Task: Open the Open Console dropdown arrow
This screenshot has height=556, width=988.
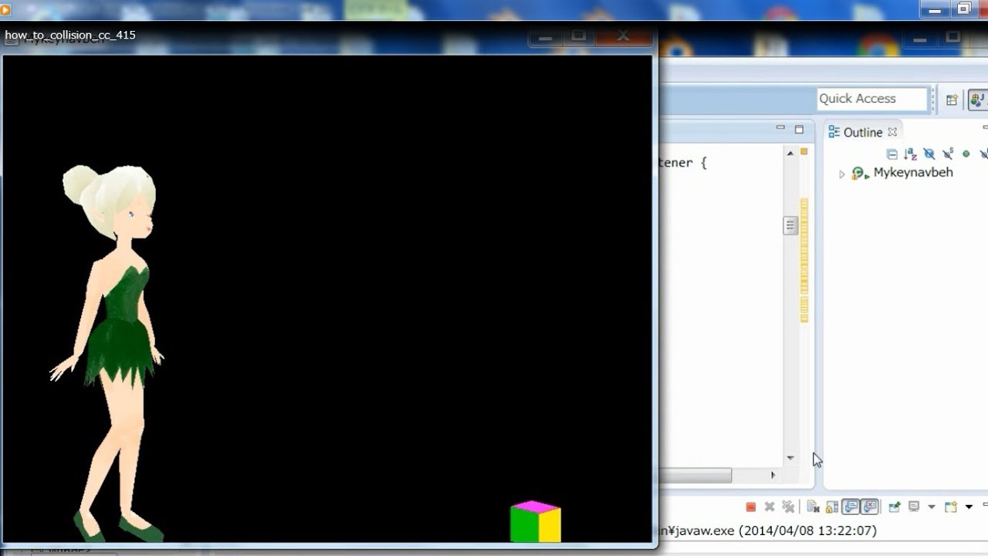Action: pos(969,507)
